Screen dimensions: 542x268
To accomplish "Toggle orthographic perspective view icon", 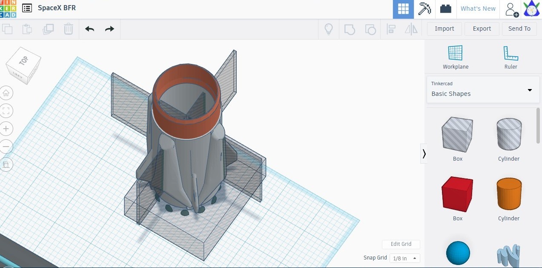I will pos(6,164).
